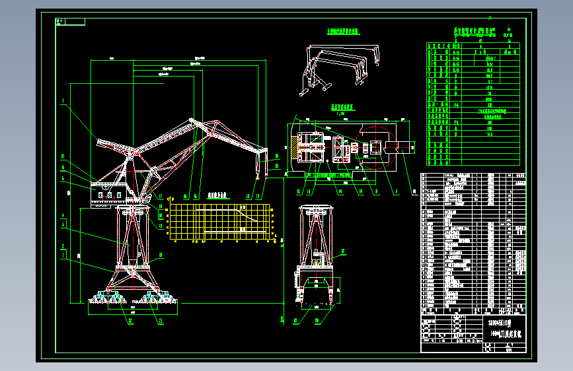
Task: Click the green heading above the parameter table
Action: click(x=475, y=31)
